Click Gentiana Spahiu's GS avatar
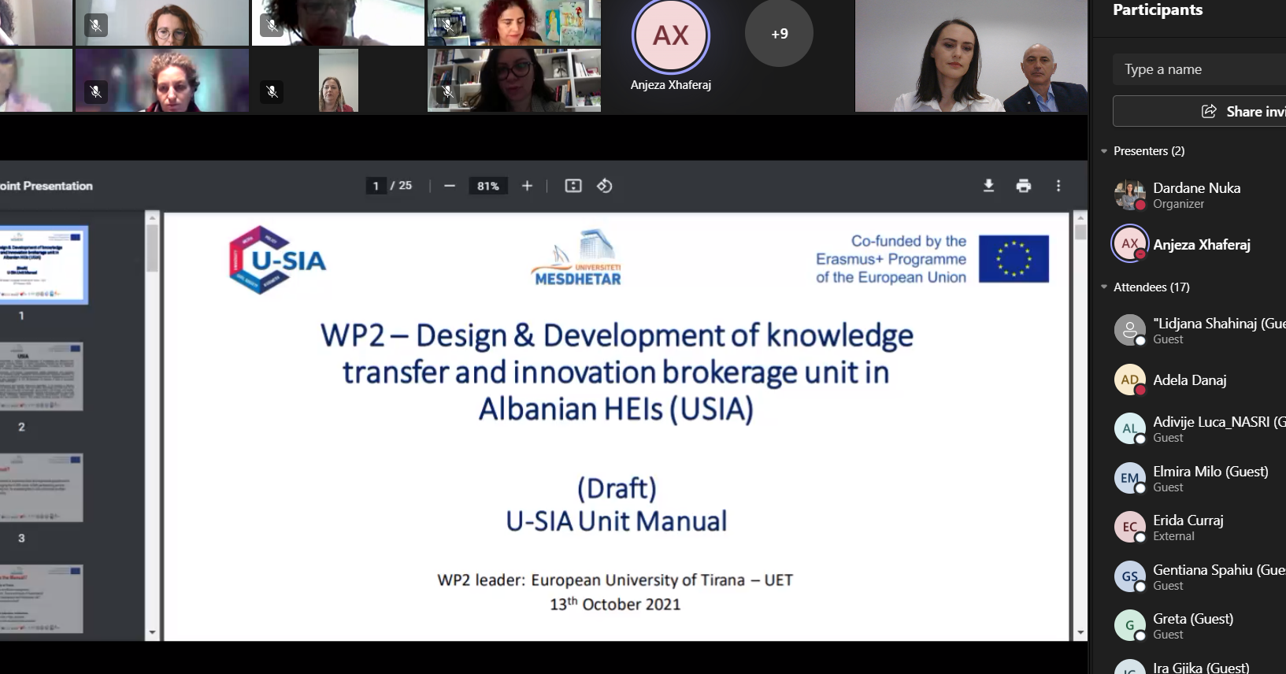 click(1129, 576)
